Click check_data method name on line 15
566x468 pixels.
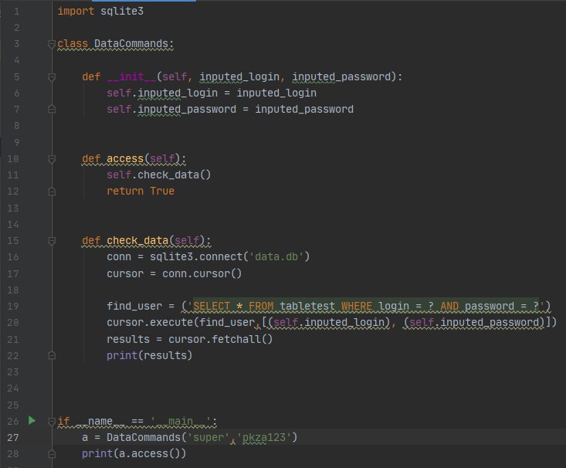[x=137, y=240]
